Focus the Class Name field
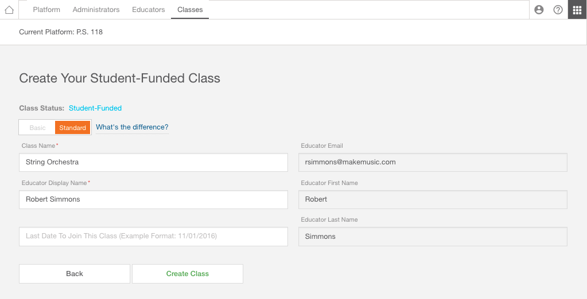Image resolution: width=587 pixels, height=299 pixels. coord(153,162)
